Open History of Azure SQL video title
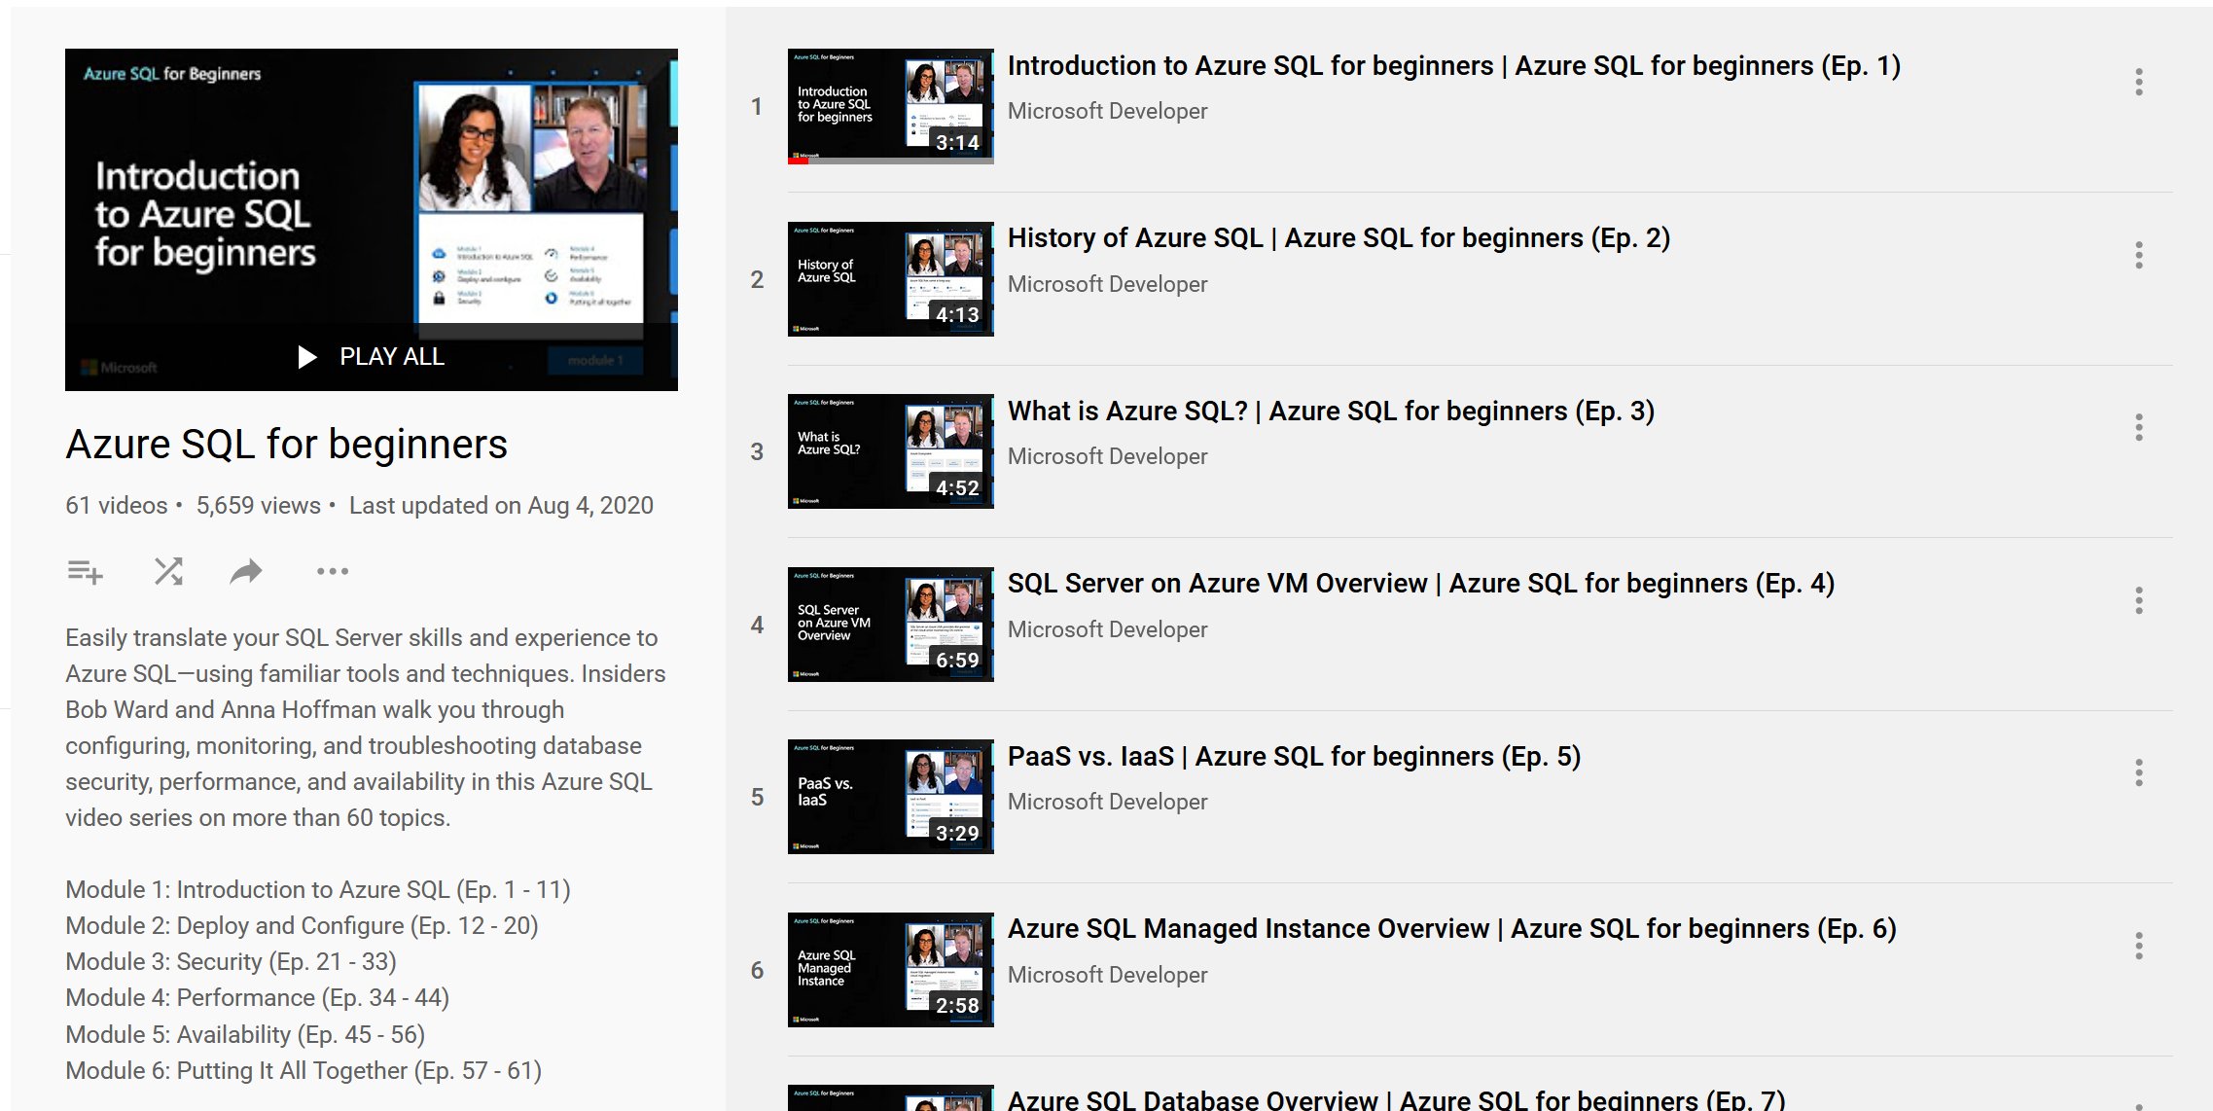This screenshot has height=1111, width=2213. point(1338,238)
